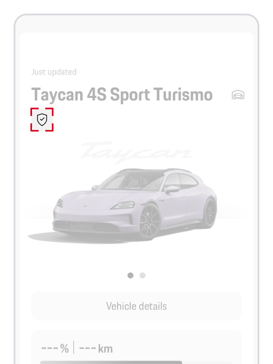Tap the remaining range km readout
Screen dimensions: 273x364
(x=96, y=349)
